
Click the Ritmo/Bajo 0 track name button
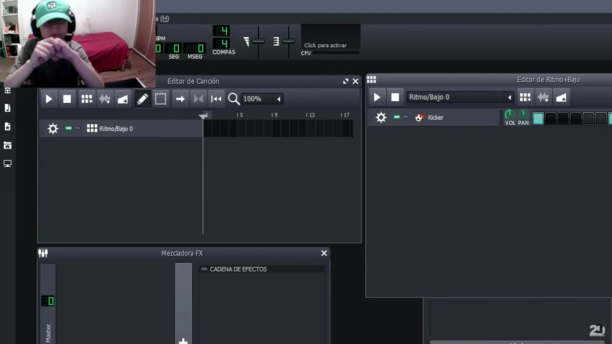point(110,129)
